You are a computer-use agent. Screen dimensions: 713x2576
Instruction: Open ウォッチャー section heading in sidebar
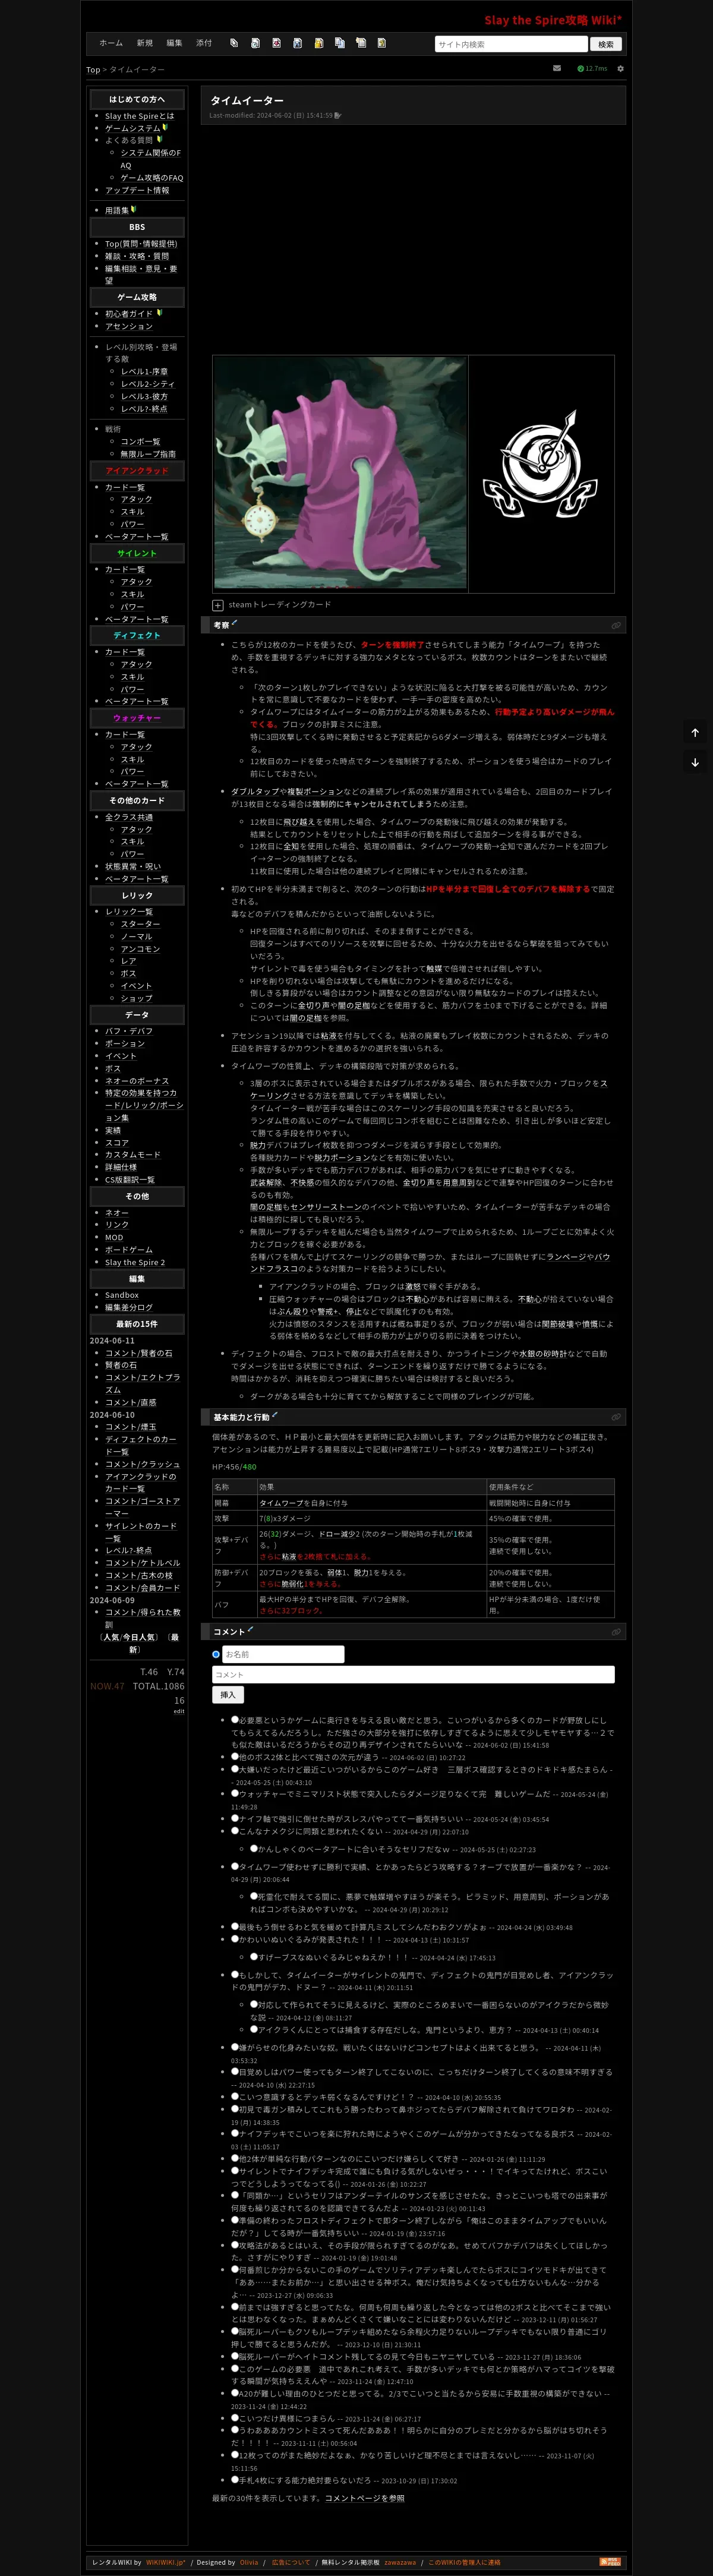[x=137, y=718]
